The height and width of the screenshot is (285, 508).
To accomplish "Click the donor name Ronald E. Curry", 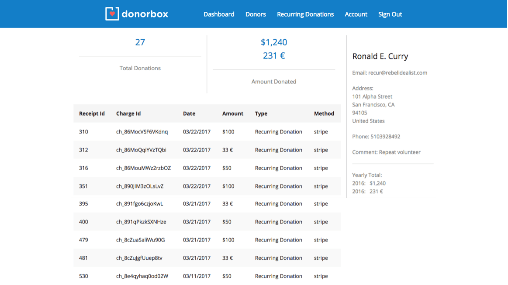I will click(380, 56).
